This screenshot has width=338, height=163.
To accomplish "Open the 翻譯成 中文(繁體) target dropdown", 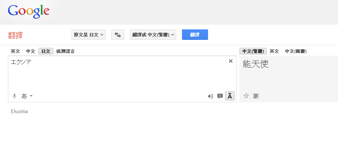I will 153,35.
